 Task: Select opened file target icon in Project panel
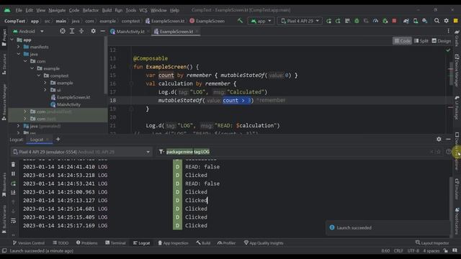[x=63, y=31]
